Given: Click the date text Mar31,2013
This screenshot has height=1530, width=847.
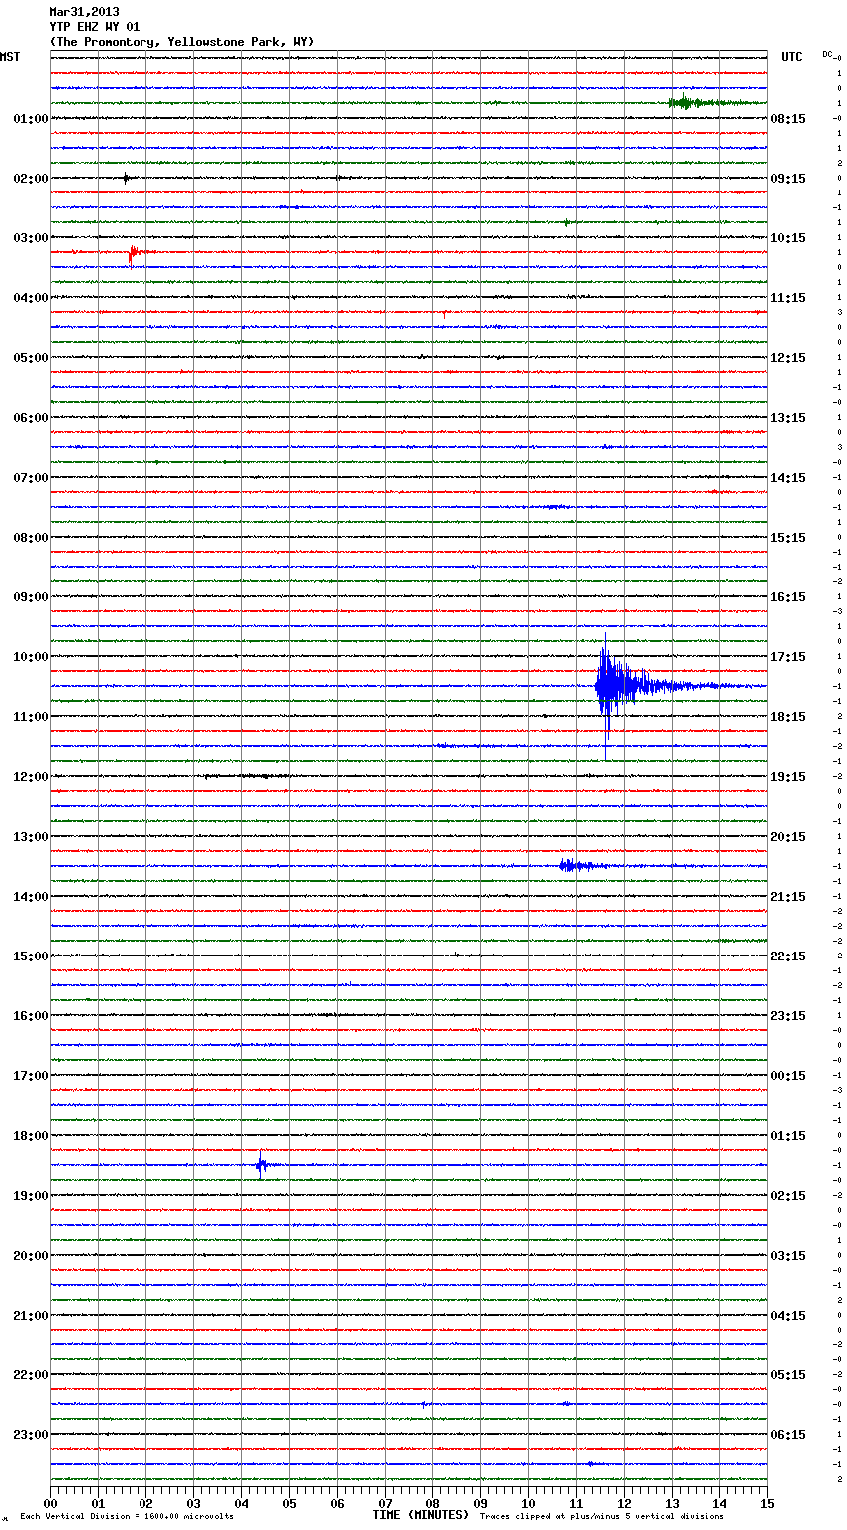Looking at the screenshot, I should click(x=84, y=12).
